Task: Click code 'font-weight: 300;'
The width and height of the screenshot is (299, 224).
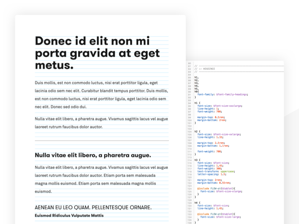Action: click(x=210, y=169)
